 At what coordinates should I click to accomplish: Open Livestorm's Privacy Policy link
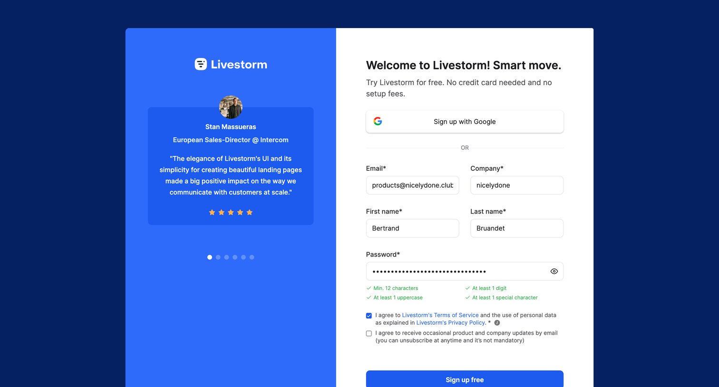point(451,323)
